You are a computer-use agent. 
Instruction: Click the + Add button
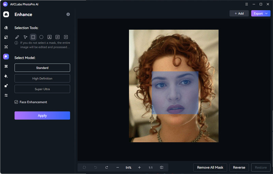239,13
